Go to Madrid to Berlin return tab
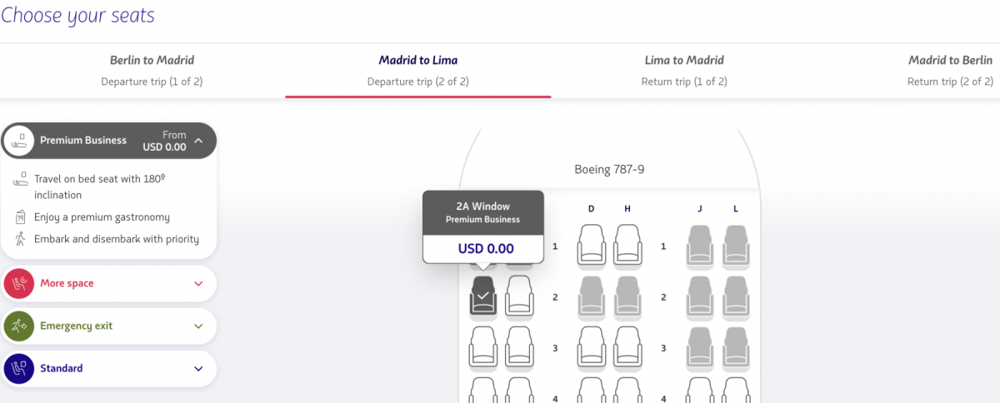 (950, 70)
